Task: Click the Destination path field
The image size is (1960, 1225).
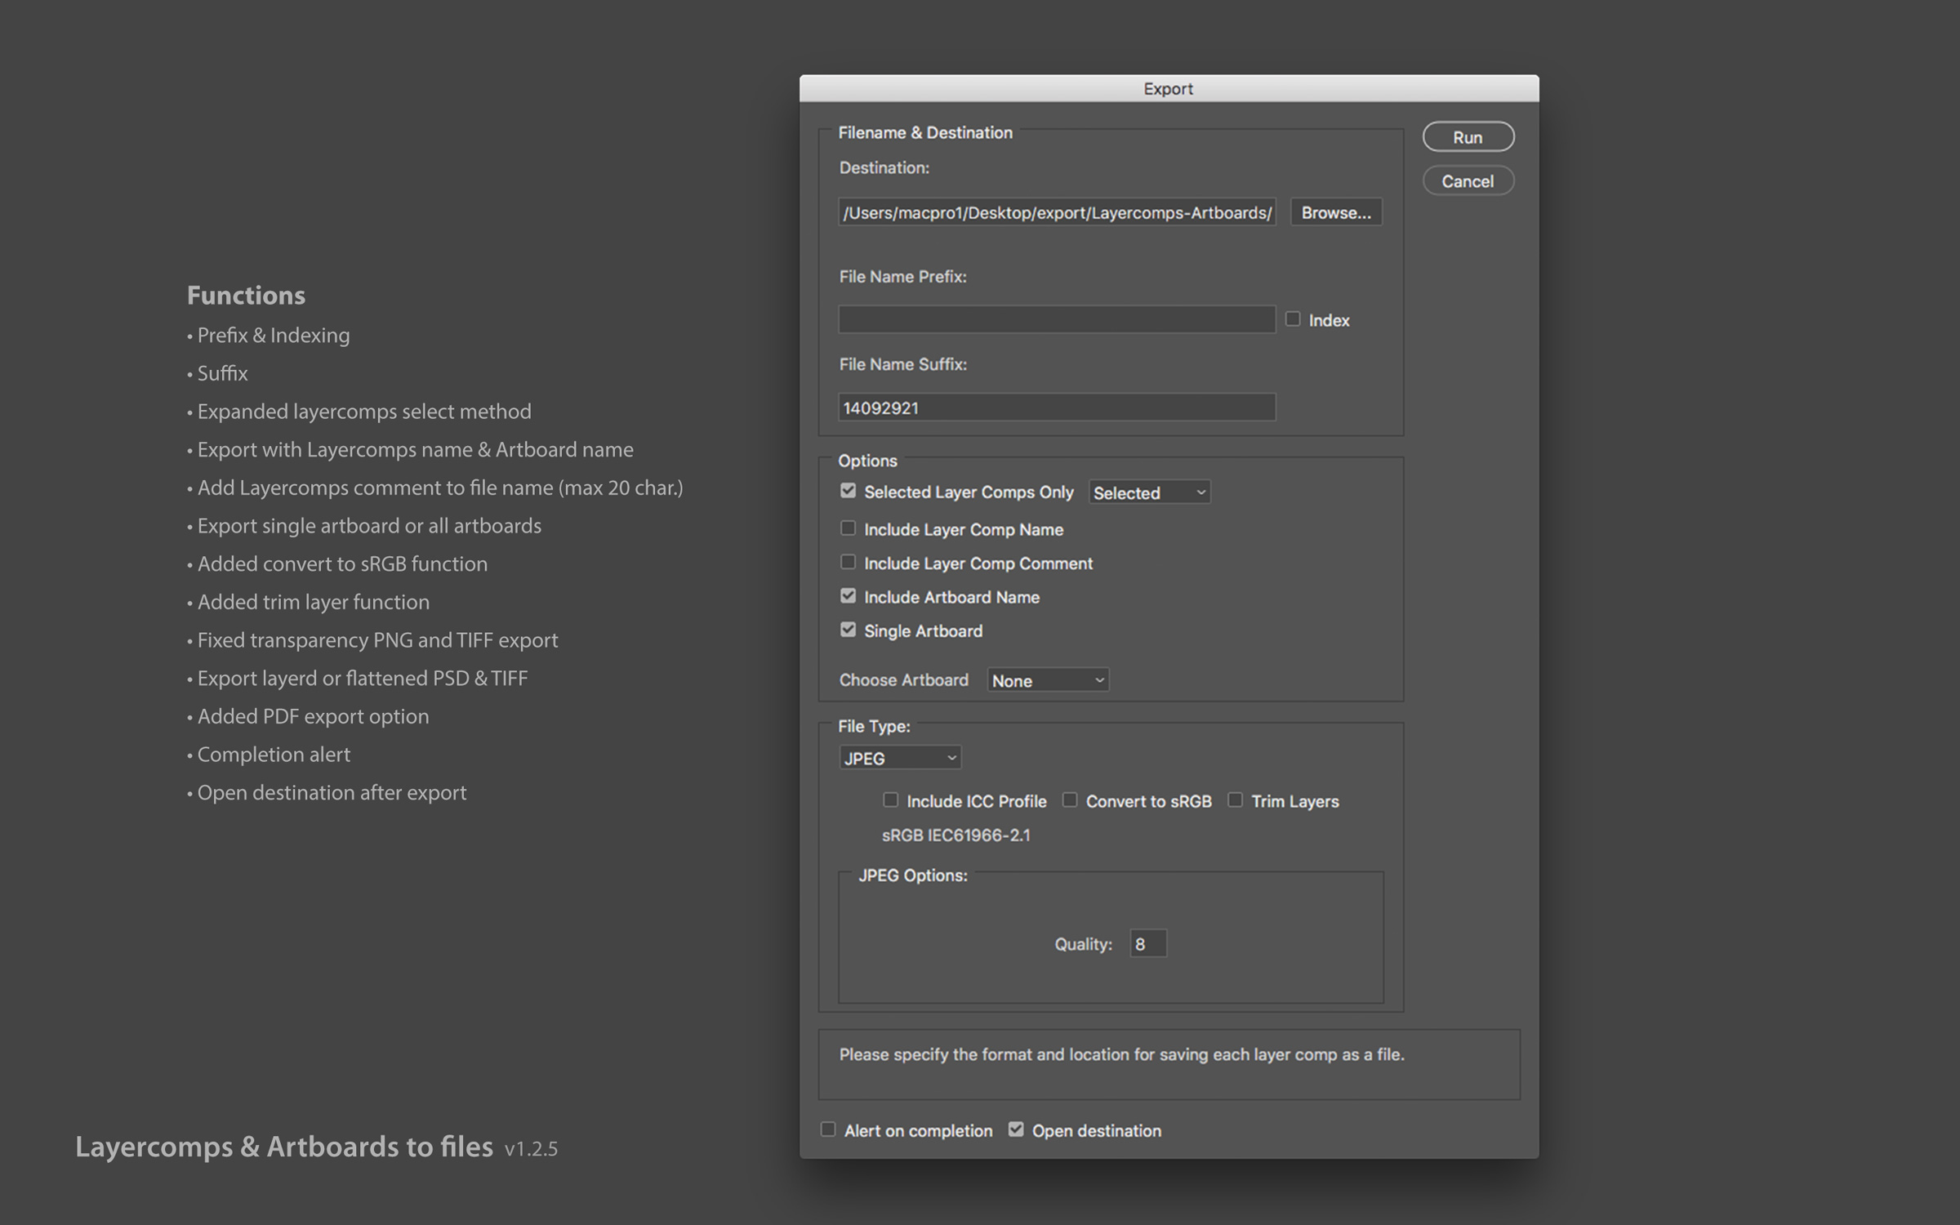Action: [1056, 212]
